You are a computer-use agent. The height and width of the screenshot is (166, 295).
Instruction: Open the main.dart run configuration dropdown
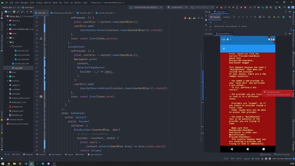pyautogui.click(x=177, y=7)
